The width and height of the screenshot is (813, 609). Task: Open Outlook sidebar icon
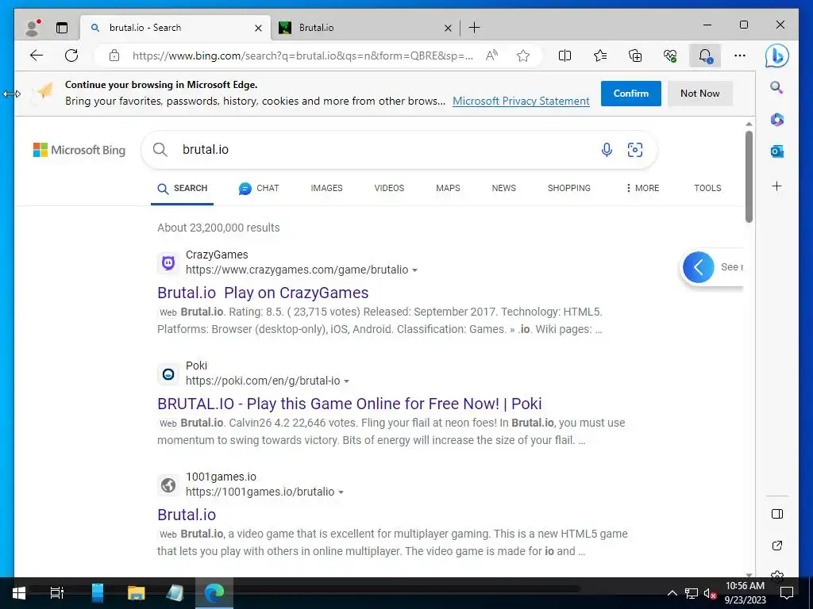click(x=776, y=151)
